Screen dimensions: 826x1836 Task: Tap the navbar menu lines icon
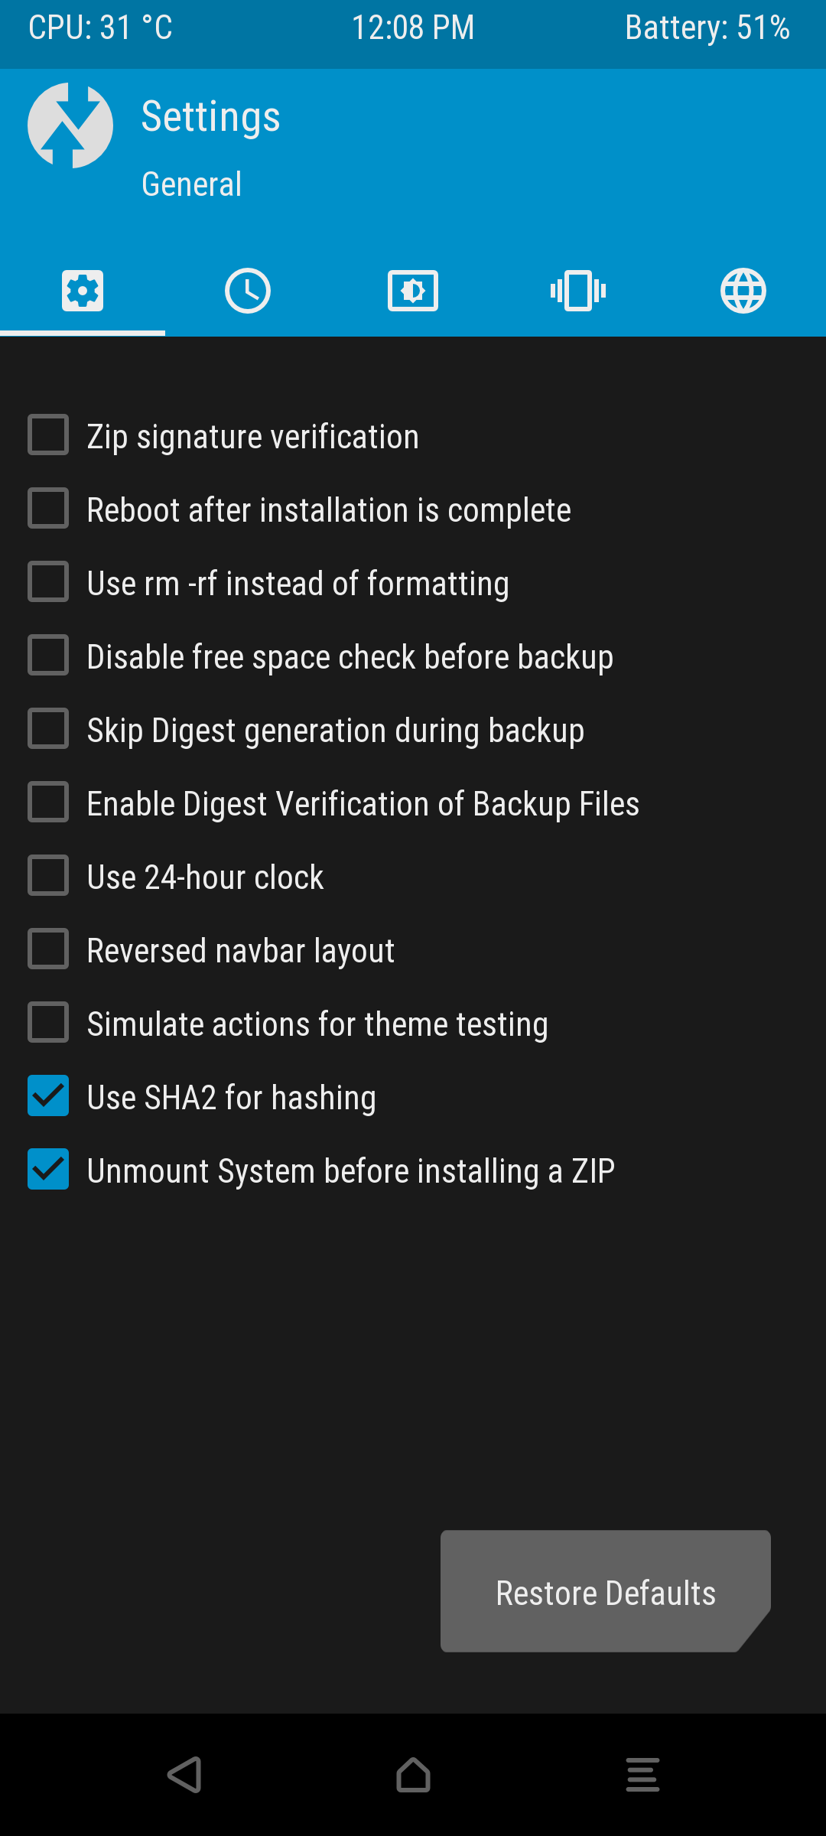click(642, 1775)
